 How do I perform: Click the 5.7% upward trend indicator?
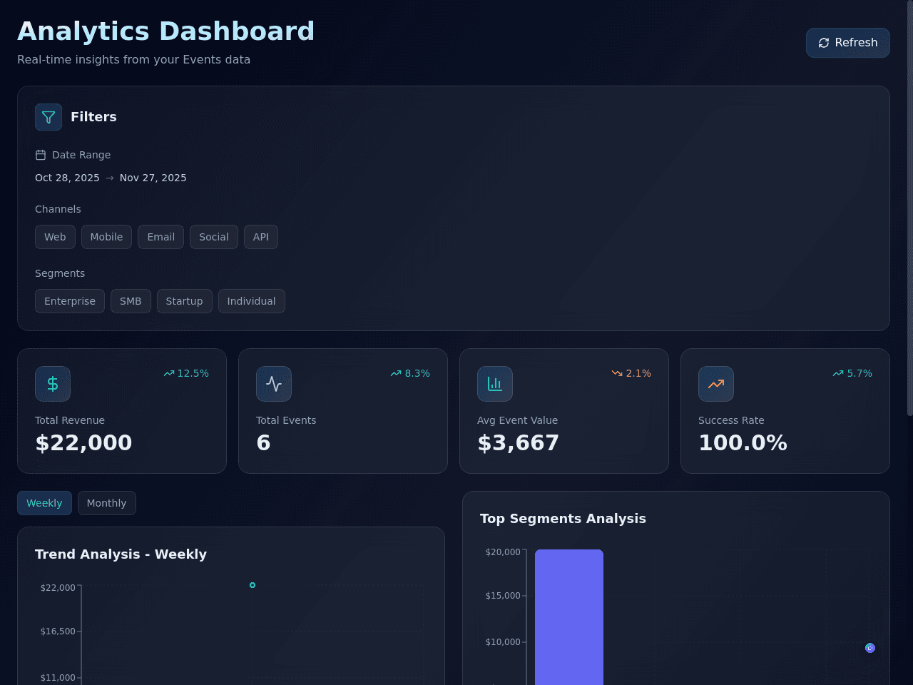[852, 373]
